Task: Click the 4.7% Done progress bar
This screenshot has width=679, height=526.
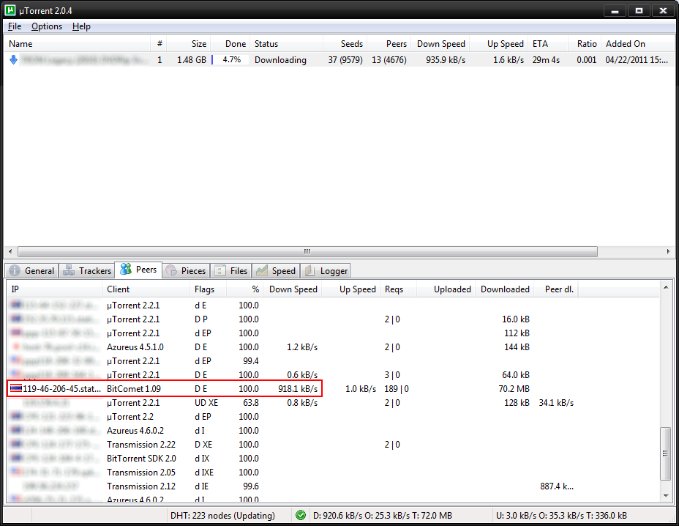Action: (x=230, y=60)
